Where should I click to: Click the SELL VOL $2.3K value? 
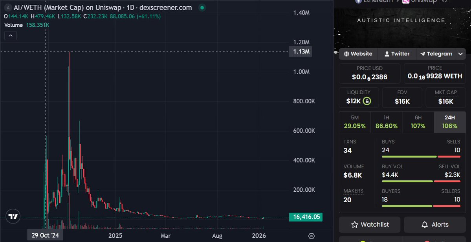[453, 175]
